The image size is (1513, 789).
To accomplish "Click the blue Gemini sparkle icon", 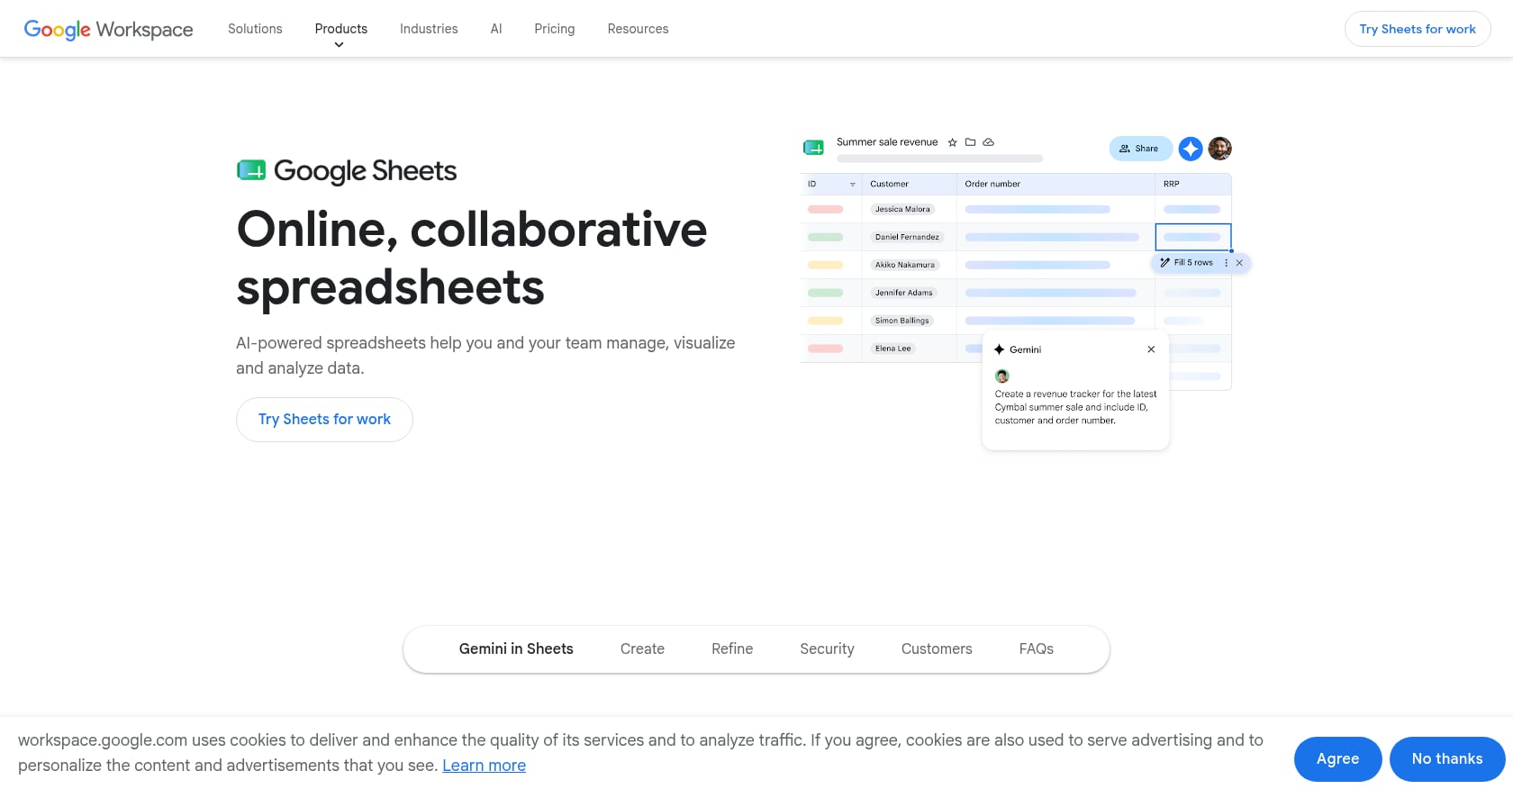I will [1191, 149].
